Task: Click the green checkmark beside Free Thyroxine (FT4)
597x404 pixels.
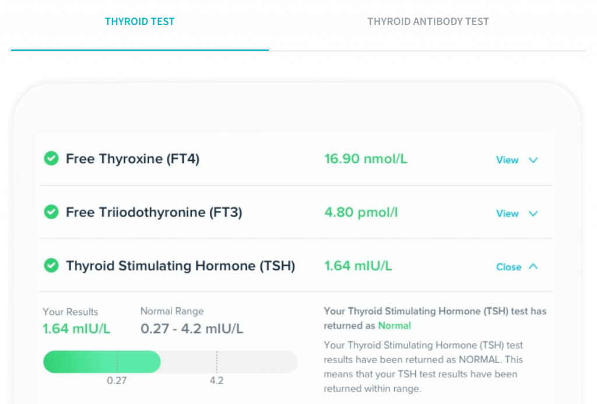Action: [51, 158]
